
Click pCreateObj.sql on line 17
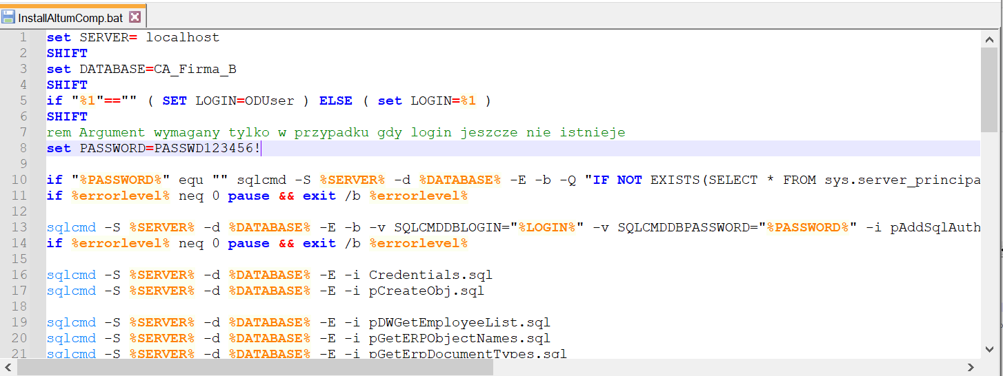pyautogui.click(x=427, y=291)
